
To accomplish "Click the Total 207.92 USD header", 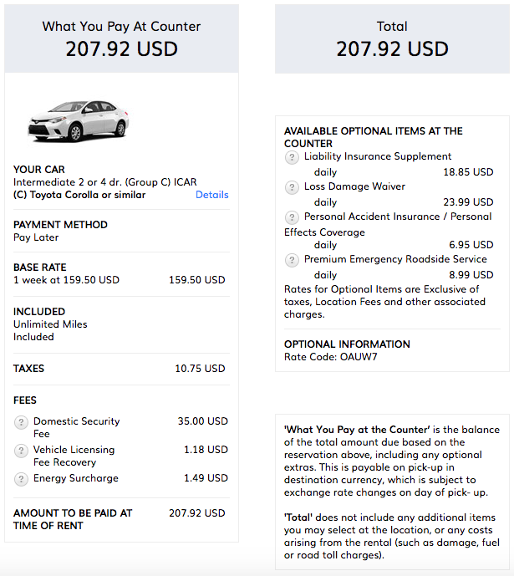I will pyautogui.click(x=392, y=39).
